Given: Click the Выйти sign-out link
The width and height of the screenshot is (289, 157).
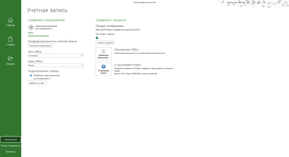Looking at the screenshot, I should tap(30, 33).
